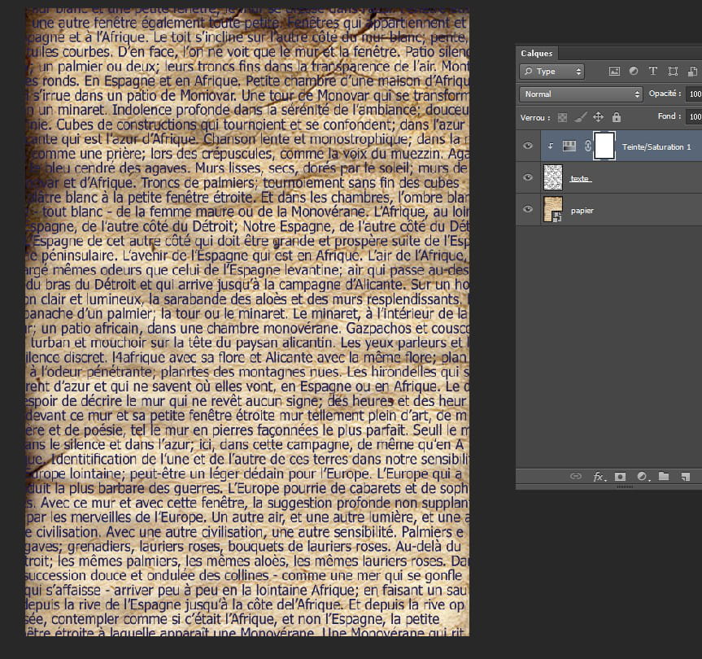Select the texte layer name
Viewport: 702px width, 659px height.
(x=581, y=179)
